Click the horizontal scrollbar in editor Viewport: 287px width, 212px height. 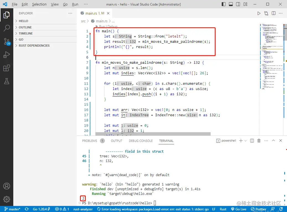(153, 134)
